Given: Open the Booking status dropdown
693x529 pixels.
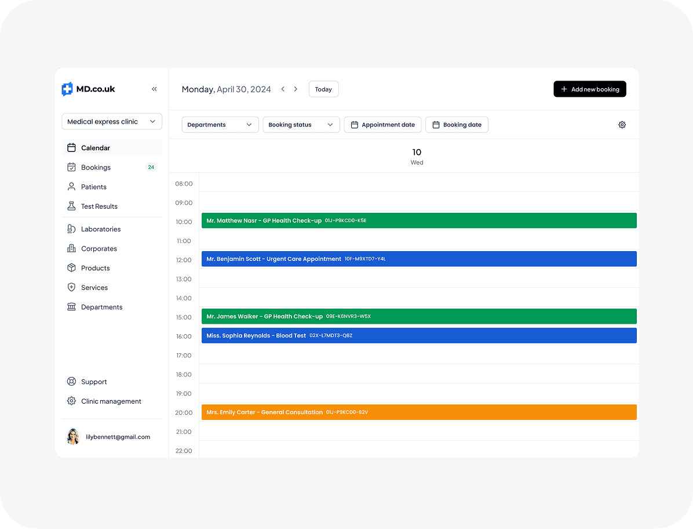Looking at the screenshot, I should coord(301,125).
